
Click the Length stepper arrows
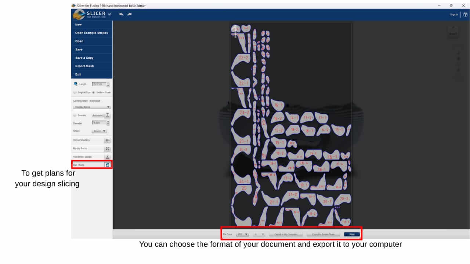coord(108,84)
